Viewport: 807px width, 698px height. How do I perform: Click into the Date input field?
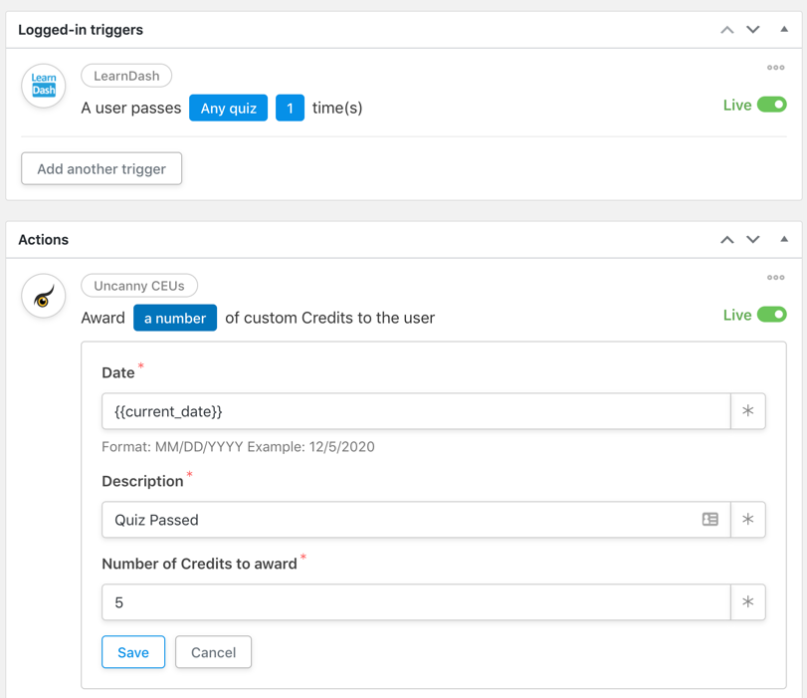point(416,411)
